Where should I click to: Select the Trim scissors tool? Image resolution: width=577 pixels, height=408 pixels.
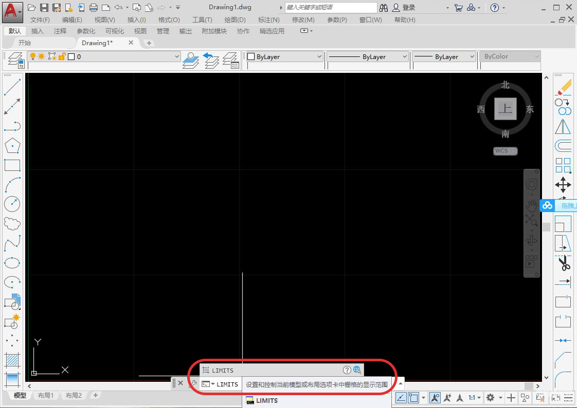(563, 263)
